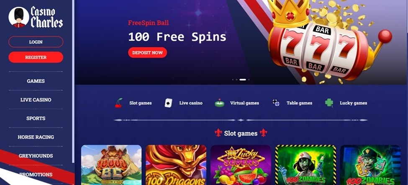The image size is (408, 185).
Task: Click the LOGIN button
Action: 36,42
